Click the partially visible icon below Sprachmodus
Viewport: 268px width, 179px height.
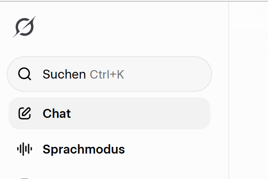[25, 178]
